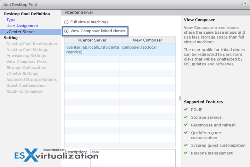The height and width of the screenshot is (167, 250).
Task: Click the Storage savings feature text
Action: point(206,117)
